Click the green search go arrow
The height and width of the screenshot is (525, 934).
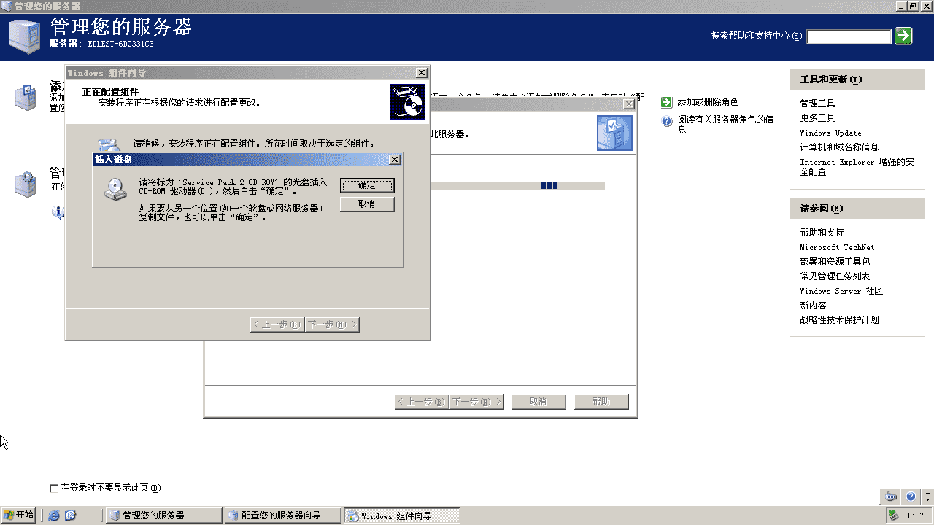click(x=903, y=36)
